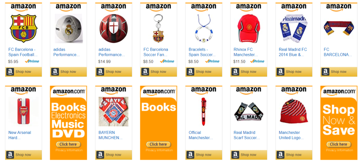Open the white Real Madrid adidas ball image
Image resolution: width=360 pixels, height=165 pixels.
pos(68,29)
